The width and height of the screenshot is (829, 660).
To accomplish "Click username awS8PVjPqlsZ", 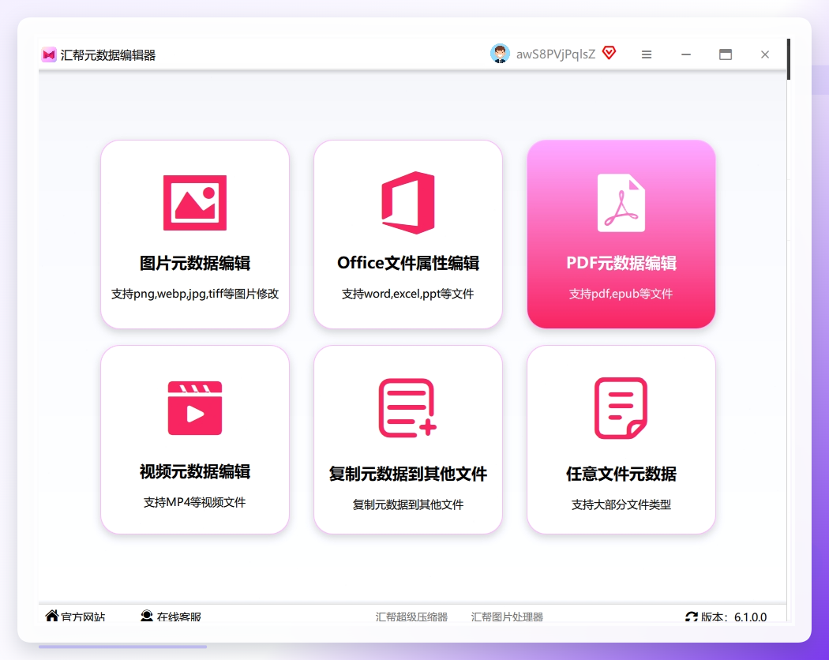I will coord(556,54).
